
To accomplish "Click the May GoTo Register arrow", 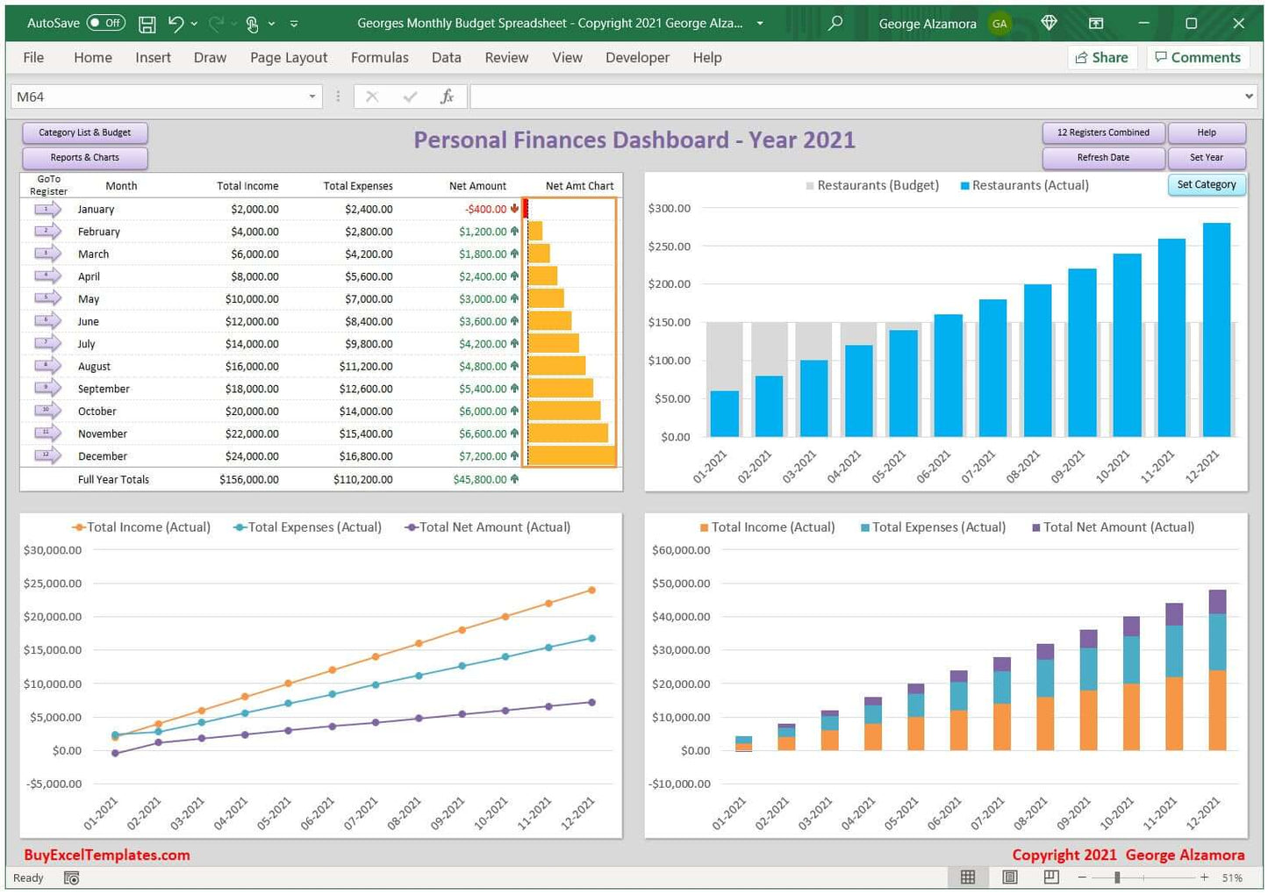I will coord(47,299).
